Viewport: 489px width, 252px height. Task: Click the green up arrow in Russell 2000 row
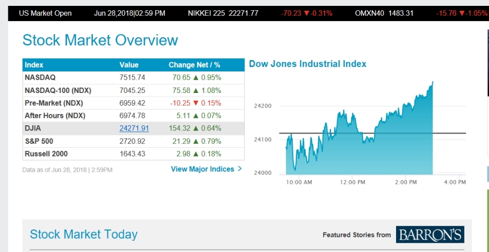(196, 154)
